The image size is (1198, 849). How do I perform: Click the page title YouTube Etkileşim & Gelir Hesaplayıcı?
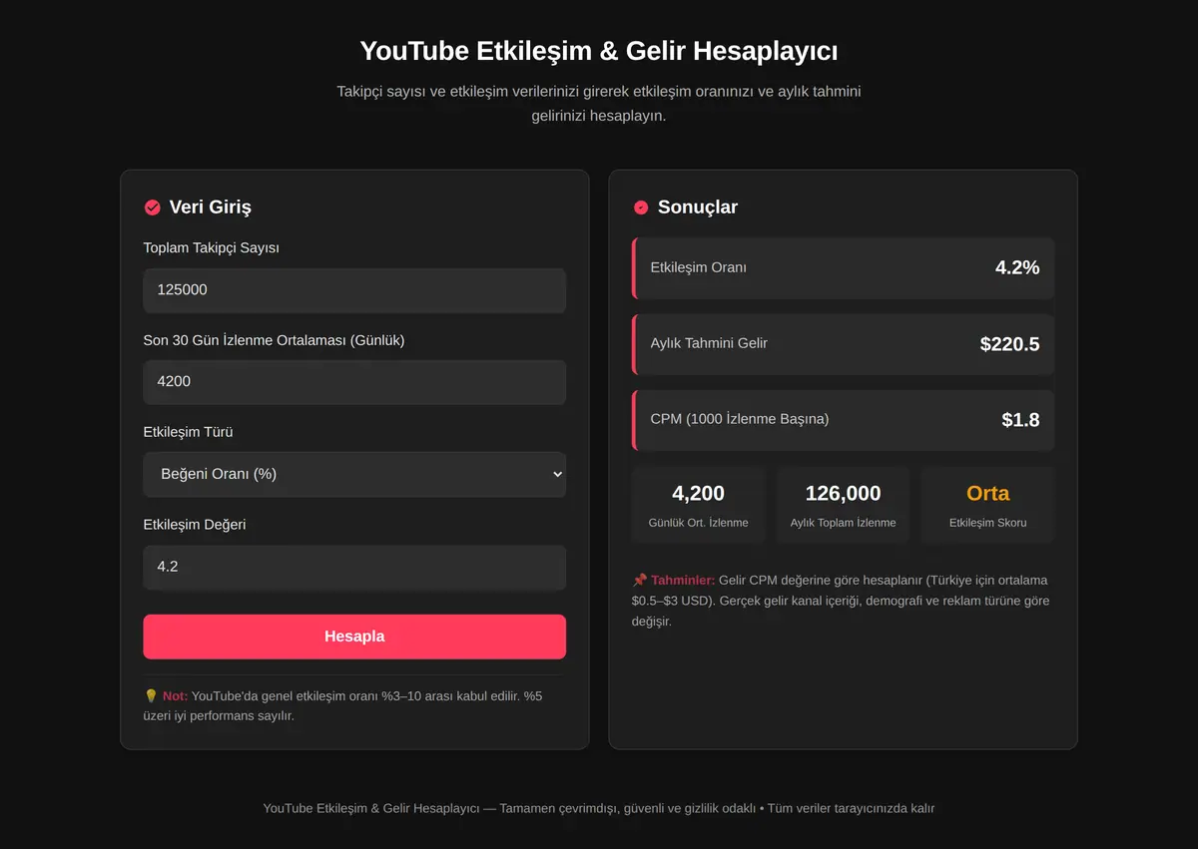coord(599,51)
